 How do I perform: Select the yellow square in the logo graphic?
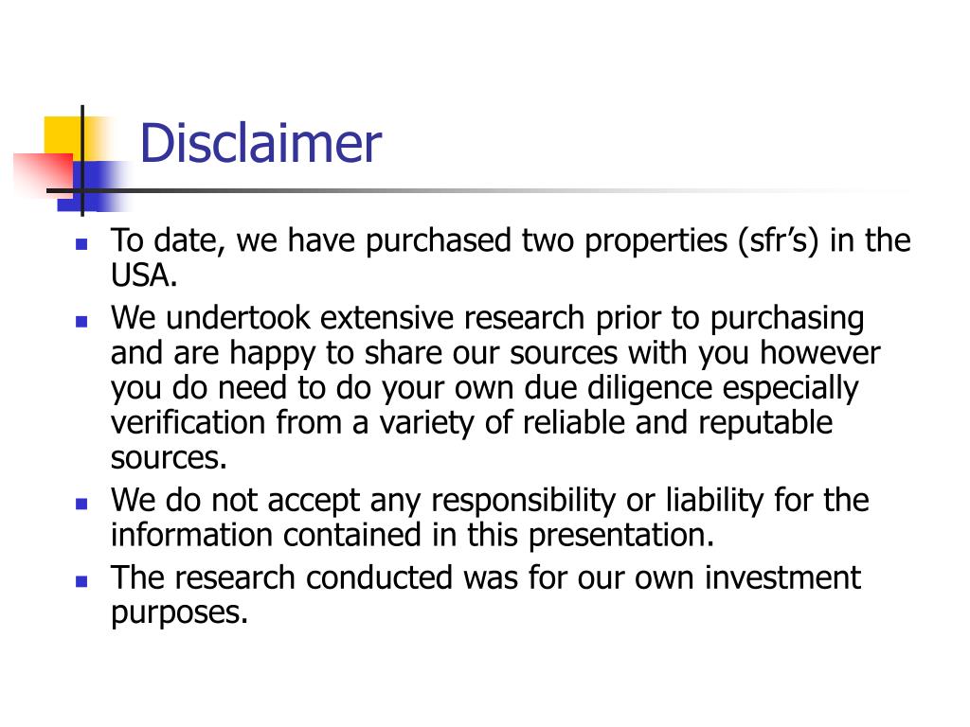click(x=63, y=138)
